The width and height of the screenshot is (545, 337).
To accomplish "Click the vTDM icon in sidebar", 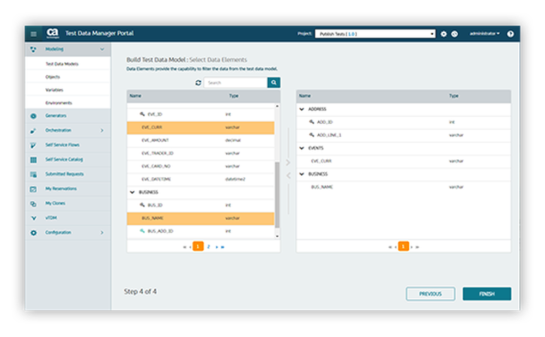I will coord(33,218).
